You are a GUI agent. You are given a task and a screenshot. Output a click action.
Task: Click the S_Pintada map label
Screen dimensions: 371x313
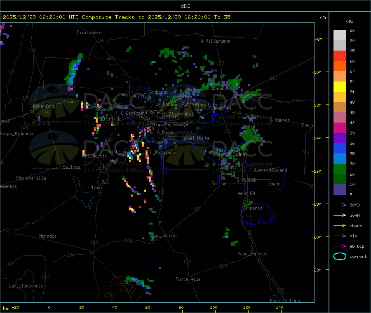pos(110,119)
